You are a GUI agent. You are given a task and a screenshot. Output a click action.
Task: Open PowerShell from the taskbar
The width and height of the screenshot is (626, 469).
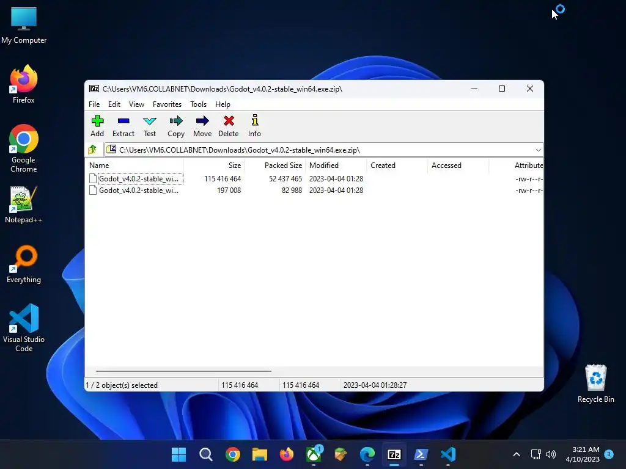pos(421,454)
